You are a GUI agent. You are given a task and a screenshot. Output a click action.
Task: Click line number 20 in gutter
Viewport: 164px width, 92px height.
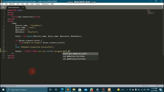pyautogui.click(x=4, y=51)
